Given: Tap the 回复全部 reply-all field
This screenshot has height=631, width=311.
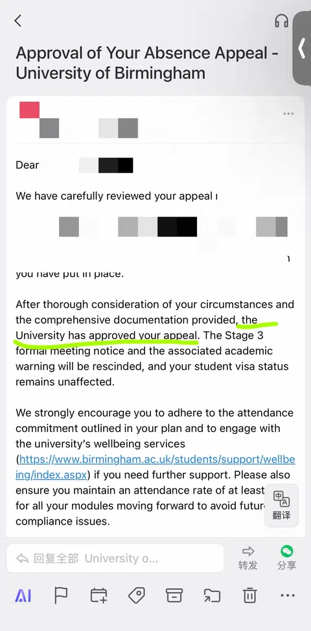Looking at the screenshot, I should coord(115,558).
